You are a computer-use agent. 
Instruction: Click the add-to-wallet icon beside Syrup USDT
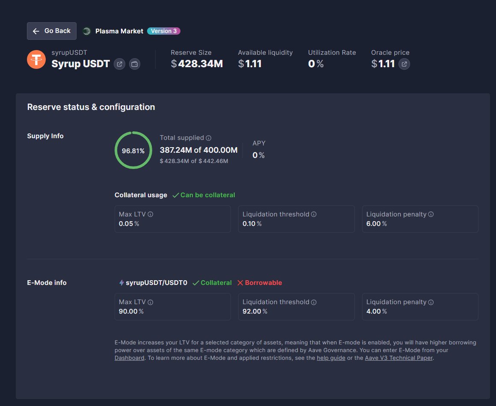(135, 64)
